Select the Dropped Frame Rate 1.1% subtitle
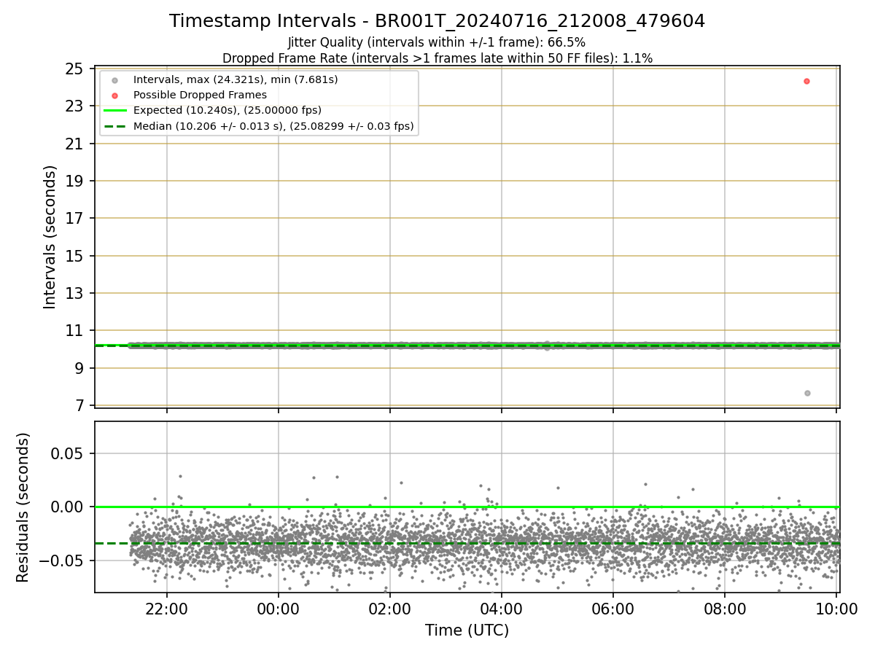 tap(437, 58)
